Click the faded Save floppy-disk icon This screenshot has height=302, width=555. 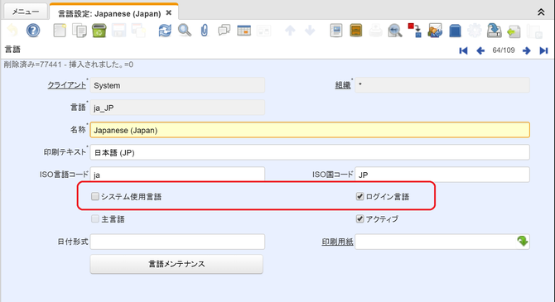tap(119, 31)
